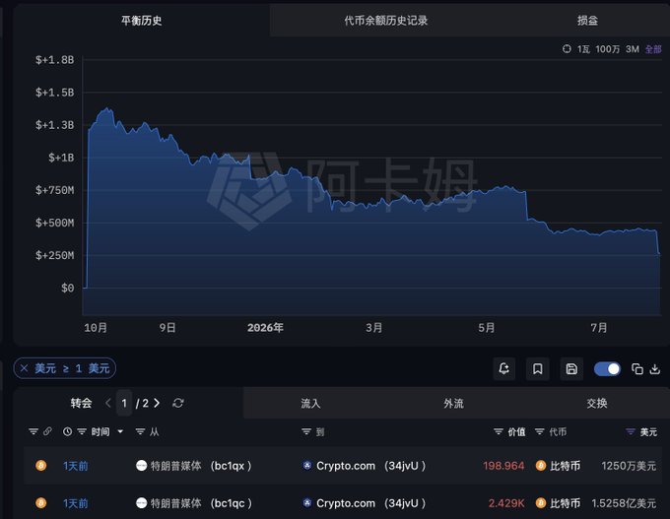The height and width of the screenshot is (519, 670).
Task: Click 比特币 token in the 1250万美元 row
Action: [558, 466]
